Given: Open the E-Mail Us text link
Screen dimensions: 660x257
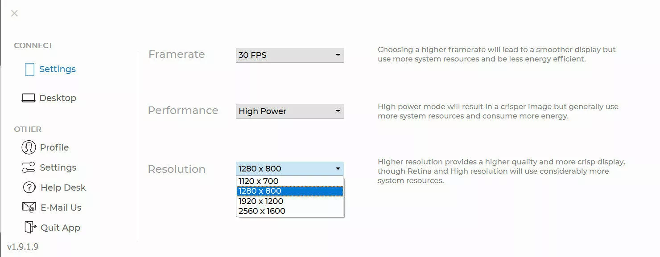Looking at the screenshot, I should (61, 208).
